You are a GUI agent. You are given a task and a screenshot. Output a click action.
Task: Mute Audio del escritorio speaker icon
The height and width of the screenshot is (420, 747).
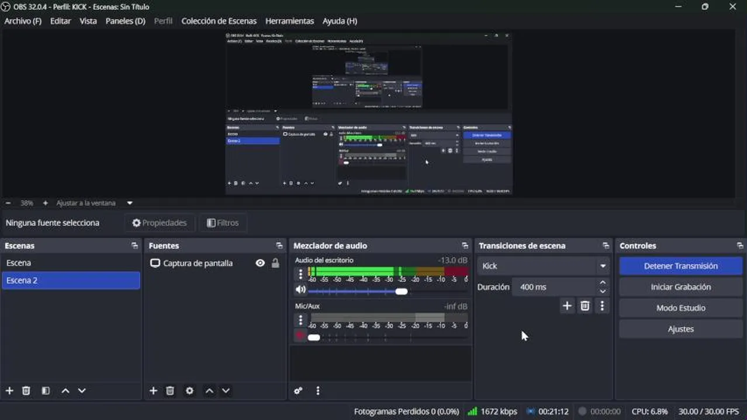click(x=300, y=289)
